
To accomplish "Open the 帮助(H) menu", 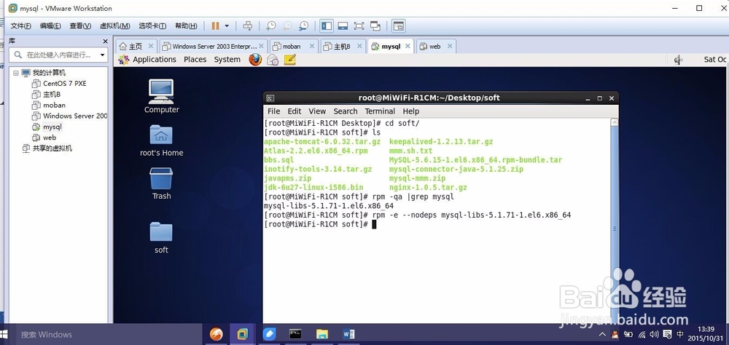I will tap(186, 26).
